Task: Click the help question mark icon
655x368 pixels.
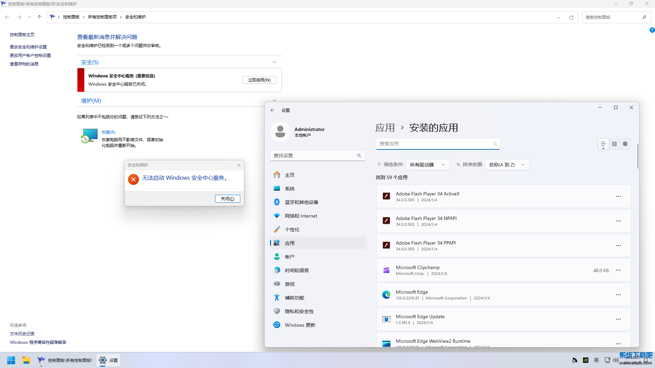Action: [652, 30]
